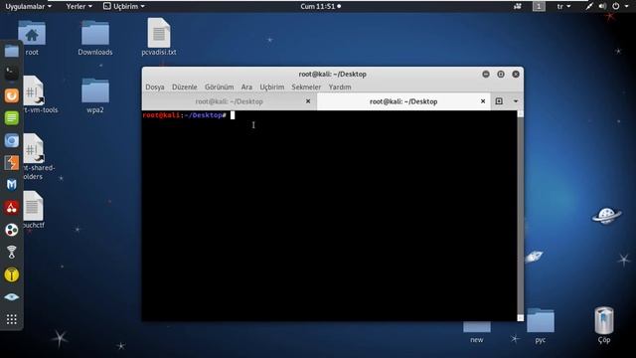636x358 pixels.
Task: Open the Yerler places menu
Action: tap(79, 7)
